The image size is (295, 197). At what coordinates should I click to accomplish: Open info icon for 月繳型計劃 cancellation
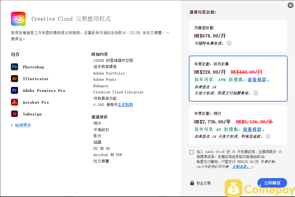pos(229,43)
